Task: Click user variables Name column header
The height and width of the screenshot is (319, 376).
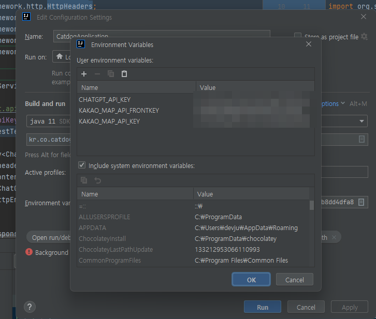Action: coord(136,87)
